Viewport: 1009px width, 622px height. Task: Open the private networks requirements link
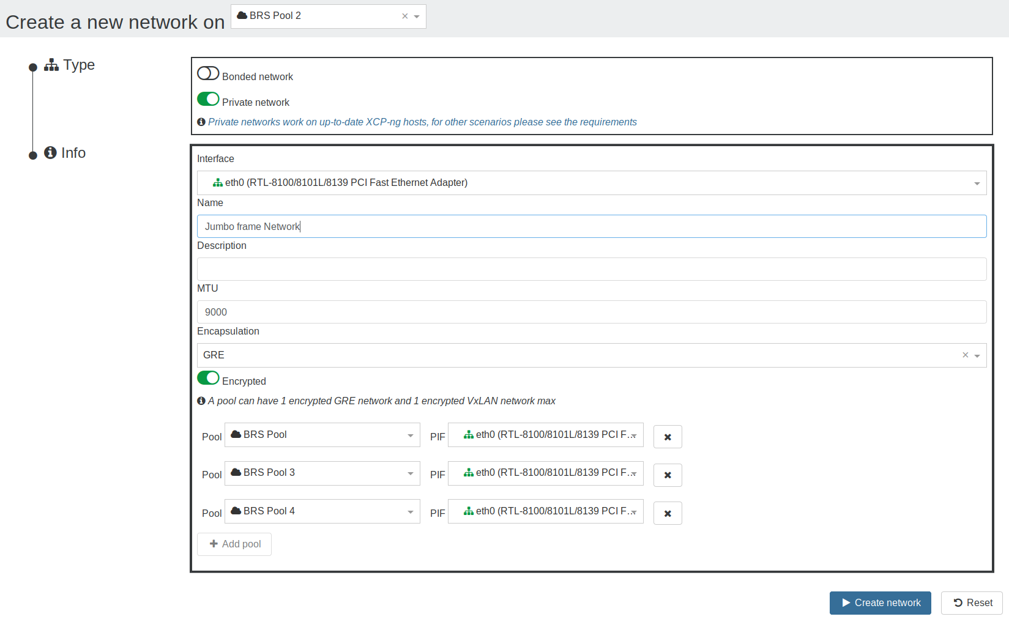coord(422,122)
